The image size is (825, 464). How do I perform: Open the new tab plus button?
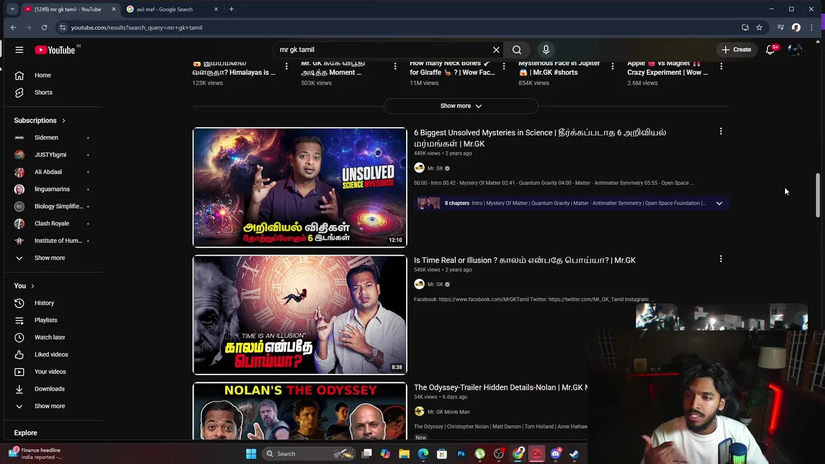[231, 9]
